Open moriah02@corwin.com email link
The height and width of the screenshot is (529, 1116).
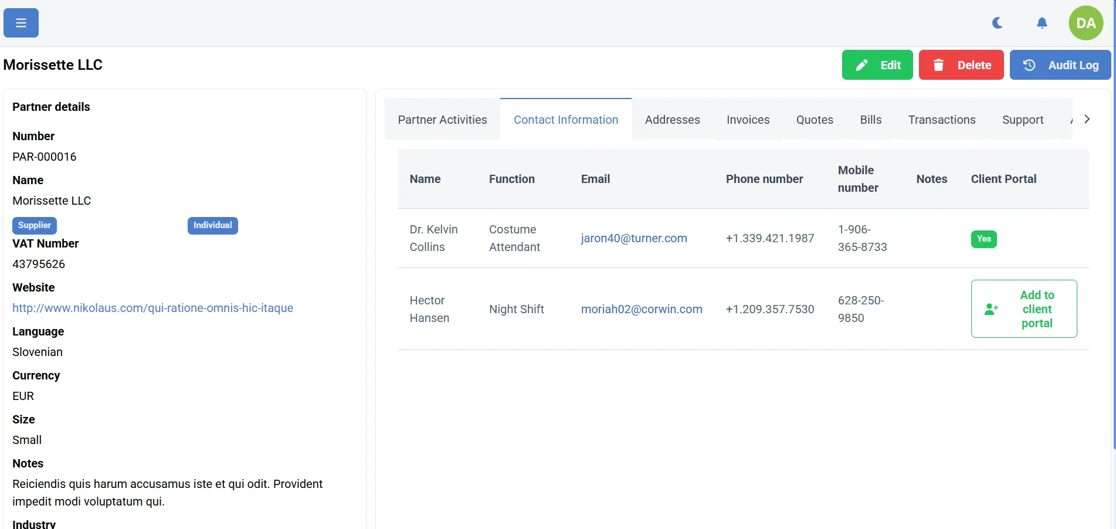[641, 309]
